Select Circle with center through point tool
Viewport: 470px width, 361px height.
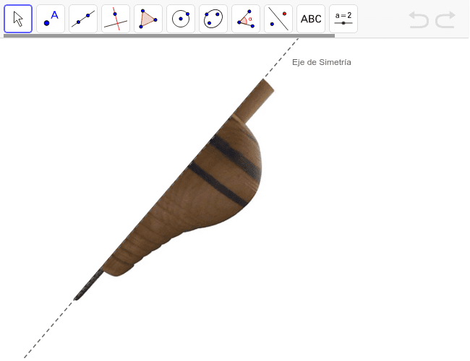click(x=181, y=19)
